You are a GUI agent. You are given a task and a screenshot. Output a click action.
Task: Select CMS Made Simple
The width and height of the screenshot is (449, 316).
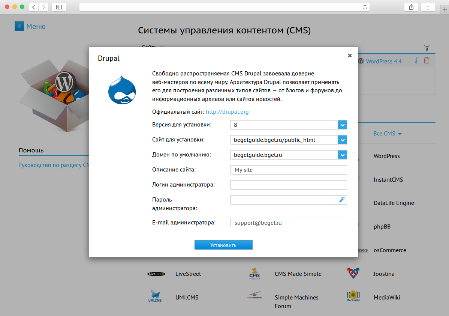click(x=298, y=274)
